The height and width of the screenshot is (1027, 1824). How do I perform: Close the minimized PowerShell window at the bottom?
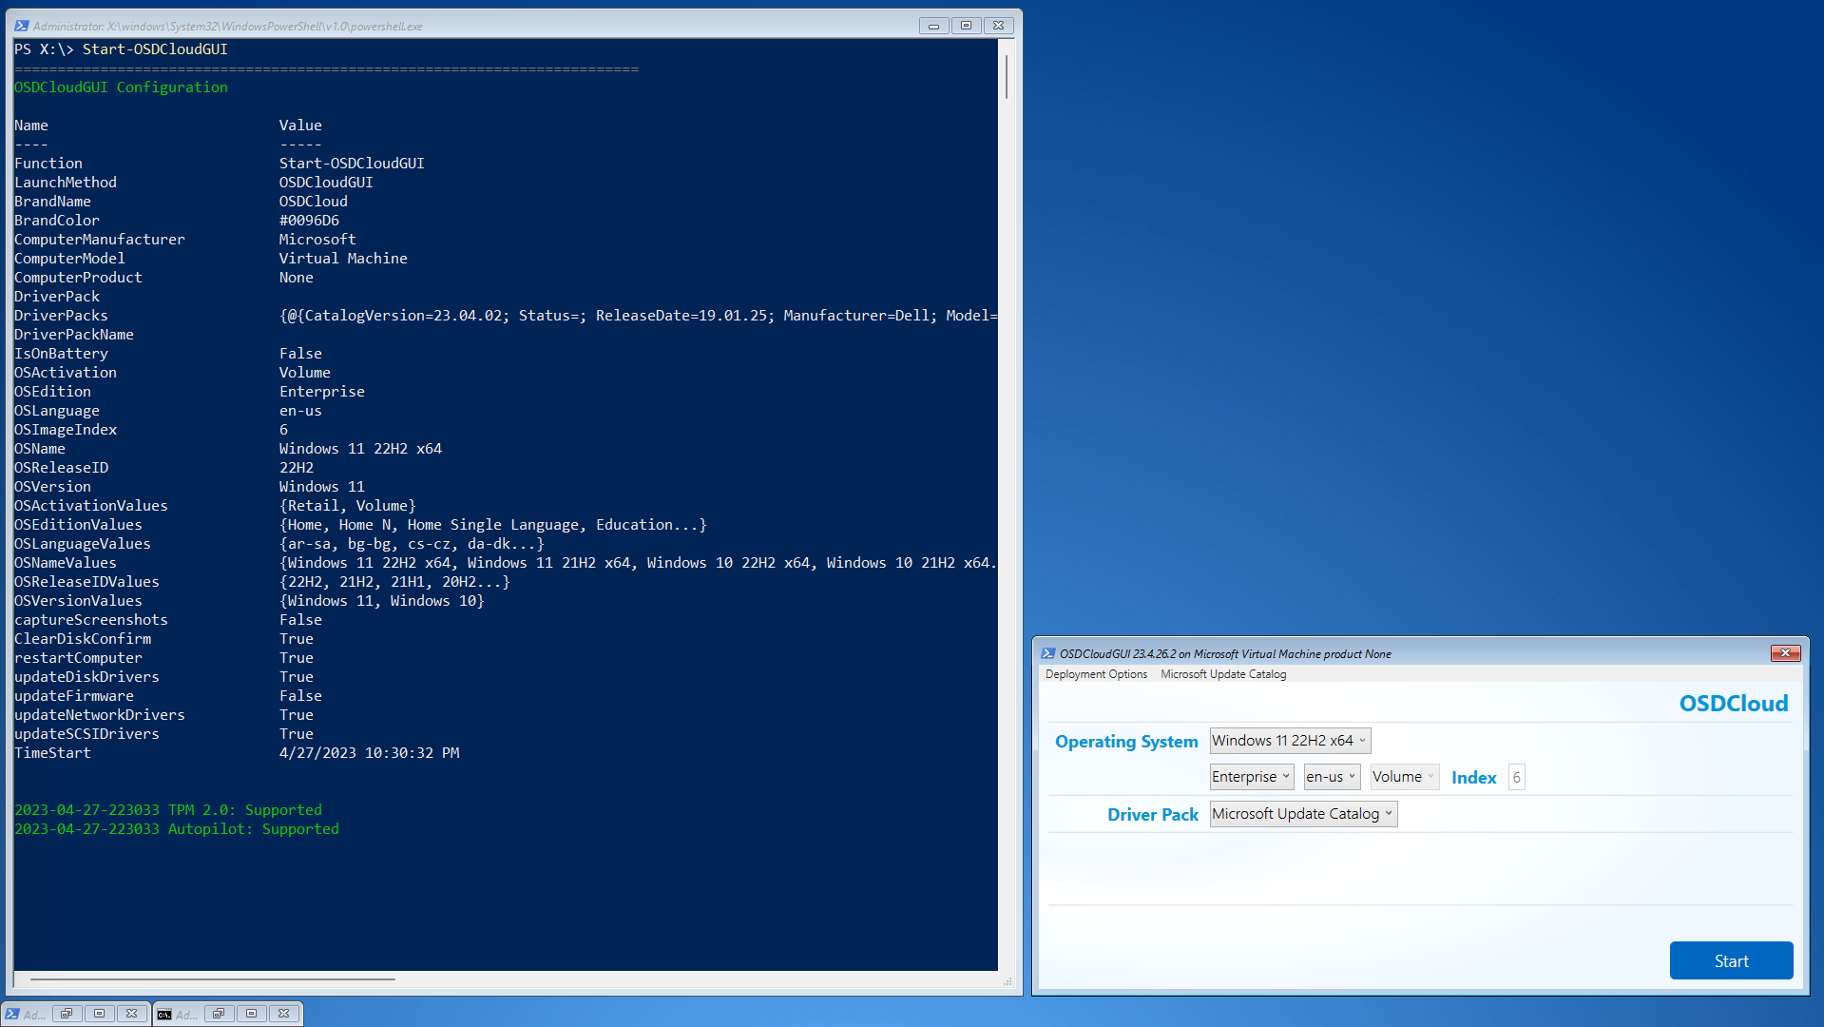[x=132, y=1014]
